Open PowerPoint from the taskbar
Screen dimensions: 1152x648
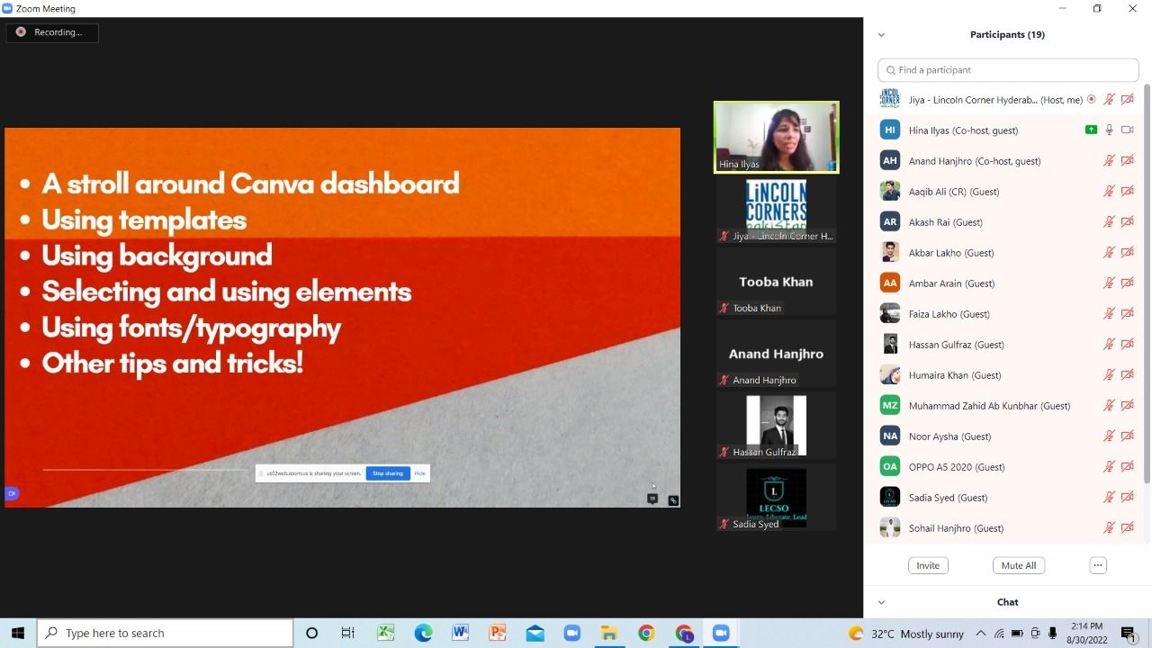click(498, 633)
